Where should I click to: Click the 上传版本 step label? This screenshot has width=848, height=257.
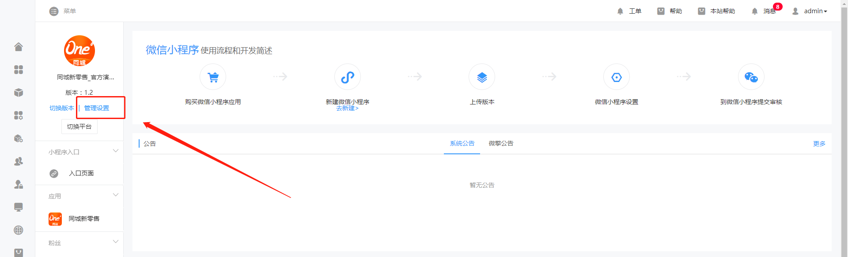(x=482, y=102)
